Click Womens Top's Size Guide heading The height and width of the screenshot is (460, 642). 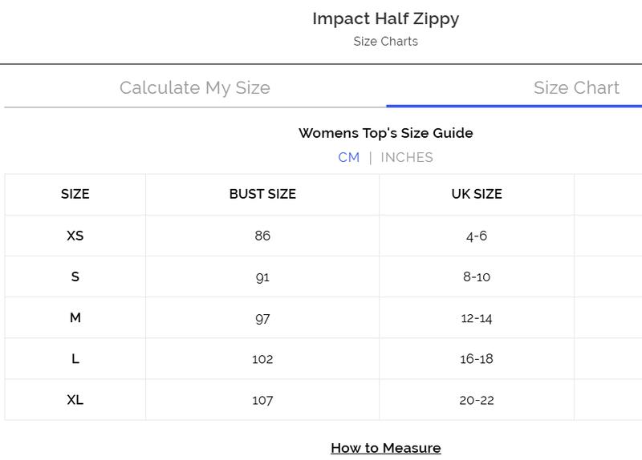coord(385,133)
